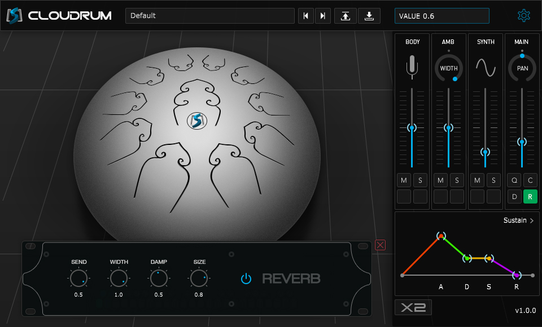Click the preset import icon with downward arrow
This screenshot has width=542, height=327.
point(369,15)
